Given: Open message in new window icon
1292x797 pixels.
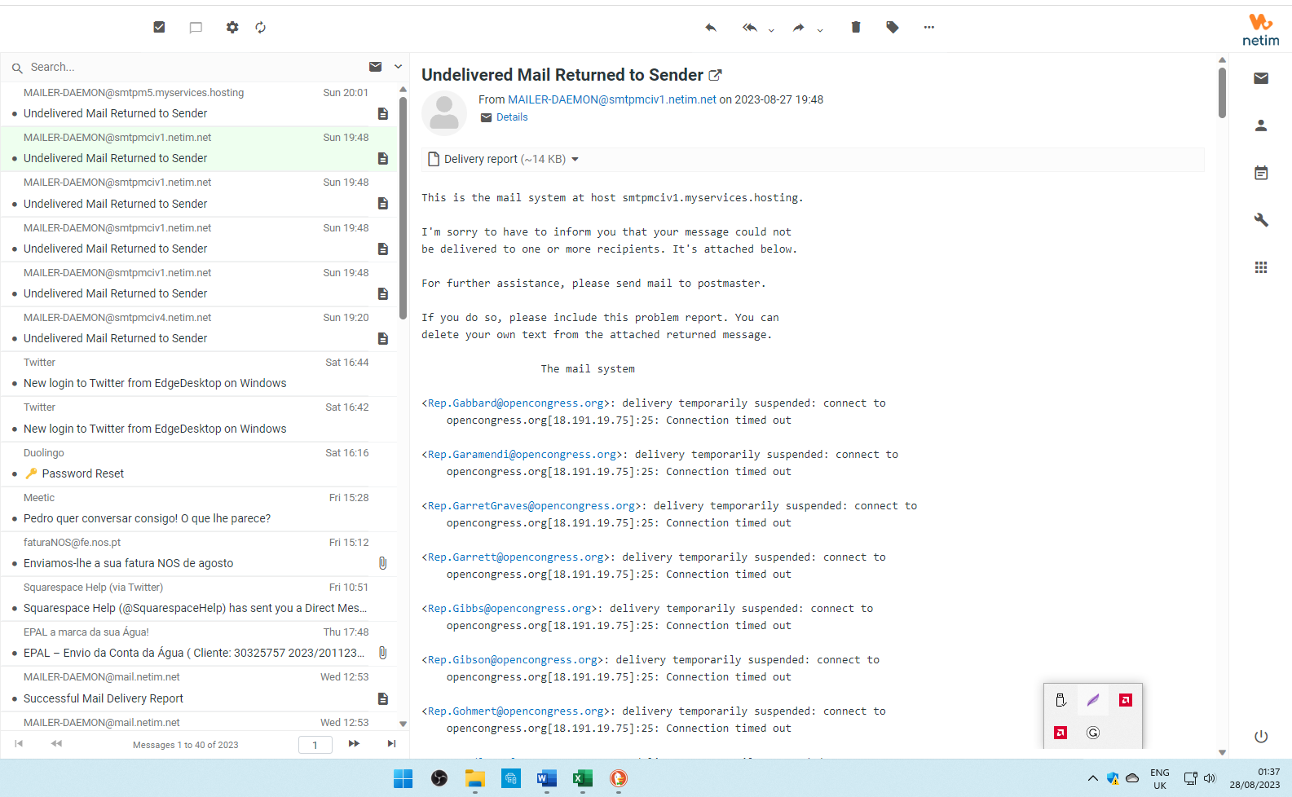Looking at the screenshot, I should click(x=716, y=75).
